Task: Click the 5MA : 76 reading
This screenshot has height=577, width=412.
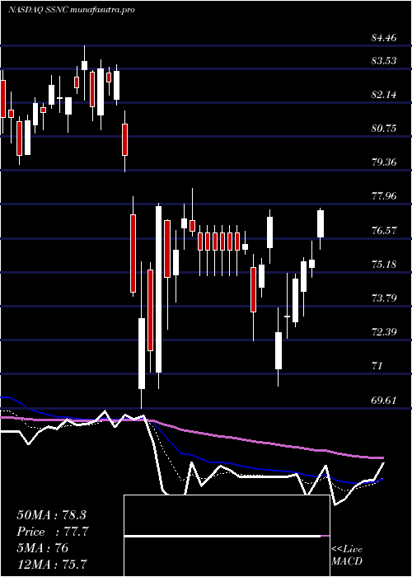Action: click(x=42, y=548)
